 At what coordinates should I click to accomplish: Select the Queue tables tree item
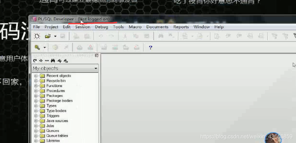[57, 136]
